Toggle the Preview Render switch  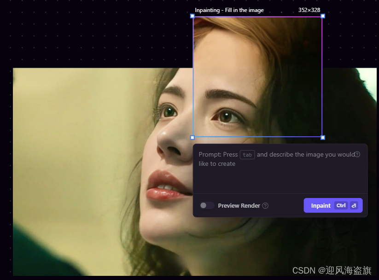207,205
